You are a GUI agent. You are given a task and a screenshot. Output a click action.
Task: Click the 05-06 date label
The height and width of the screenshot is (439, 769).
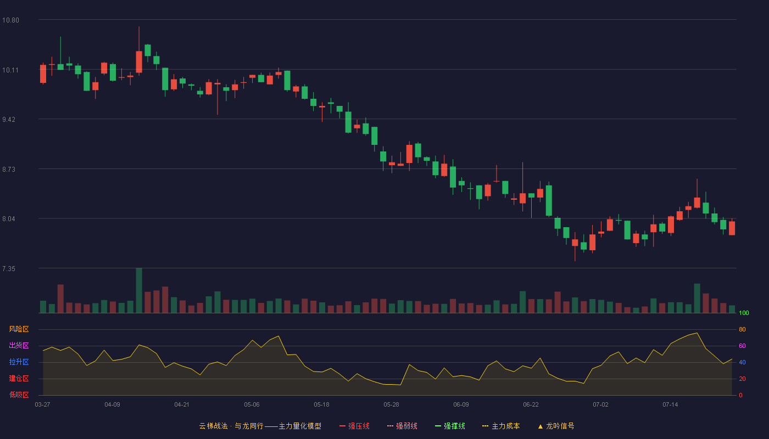pos(252,404)
